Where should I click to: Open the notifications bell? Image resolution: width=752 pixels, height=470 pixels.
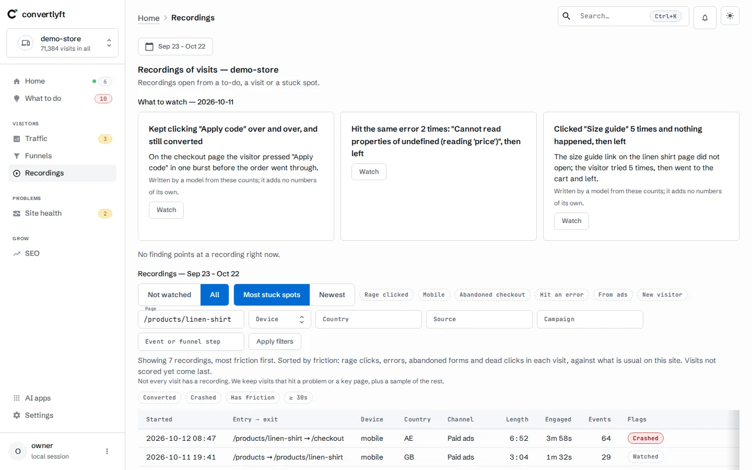click(x=704, y=18)
